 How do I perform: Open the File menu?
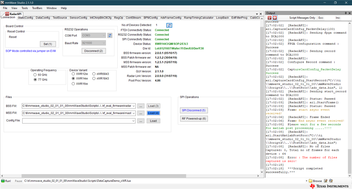pos(5,8)
